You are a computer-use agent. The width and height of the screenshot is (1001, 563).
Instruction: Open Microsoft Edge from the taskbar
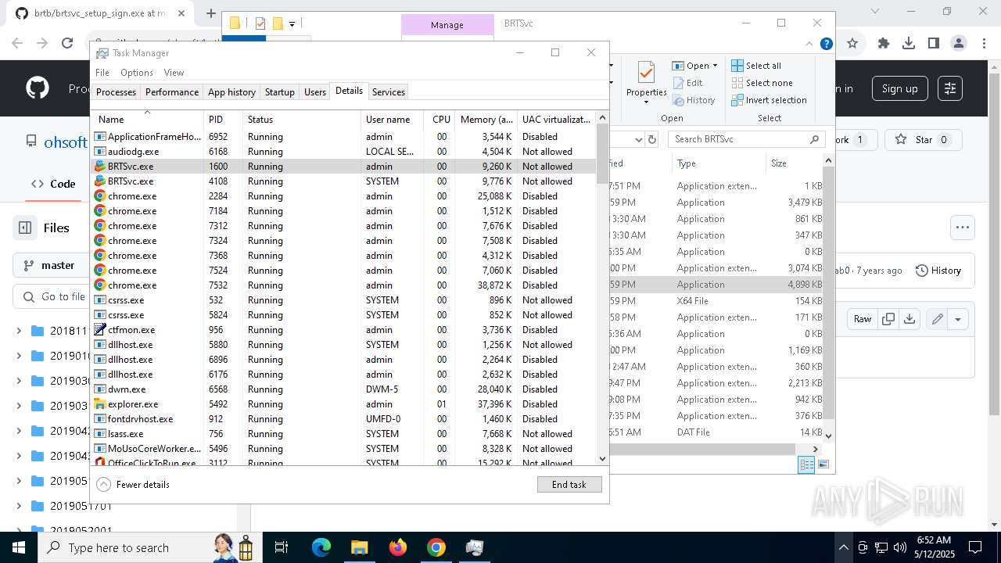(321, 547)
